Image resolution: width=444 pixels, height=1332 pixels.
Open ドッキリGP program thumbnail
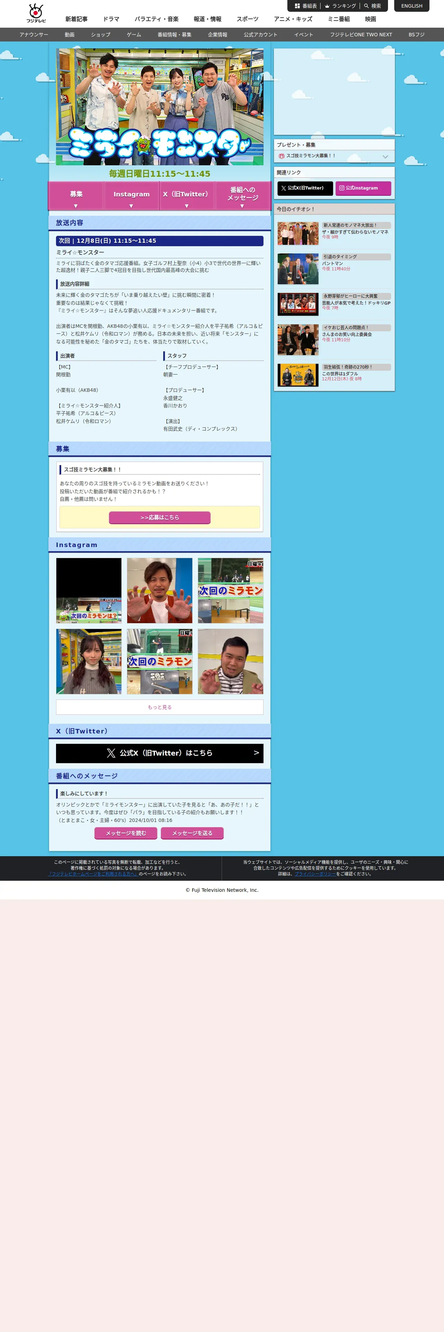298,304
